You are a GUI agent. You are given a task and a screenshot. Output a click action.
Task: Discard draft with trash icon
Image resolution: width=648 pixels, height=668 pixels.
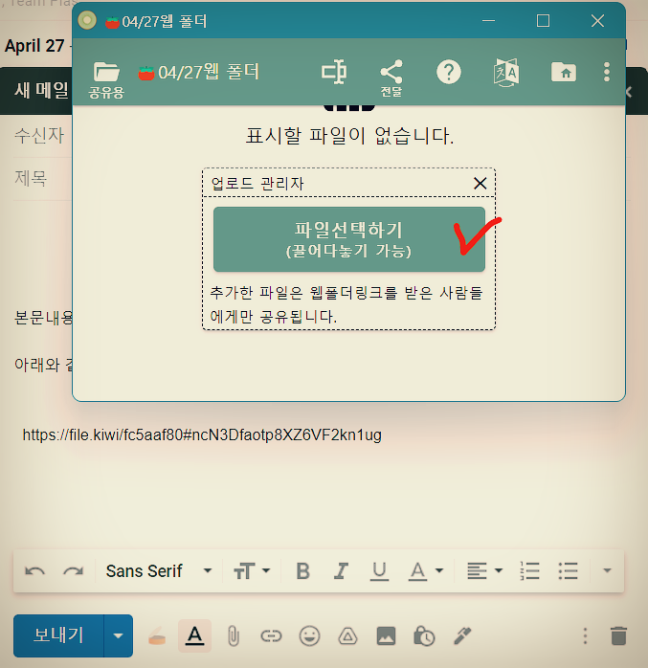(x=618, y=635)
